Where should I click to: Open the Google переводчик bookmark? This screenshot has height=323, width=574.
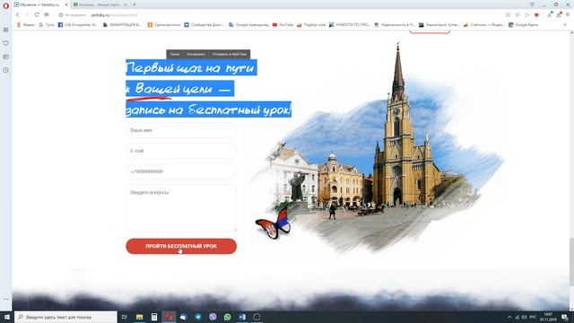click(x=249, y=25)
